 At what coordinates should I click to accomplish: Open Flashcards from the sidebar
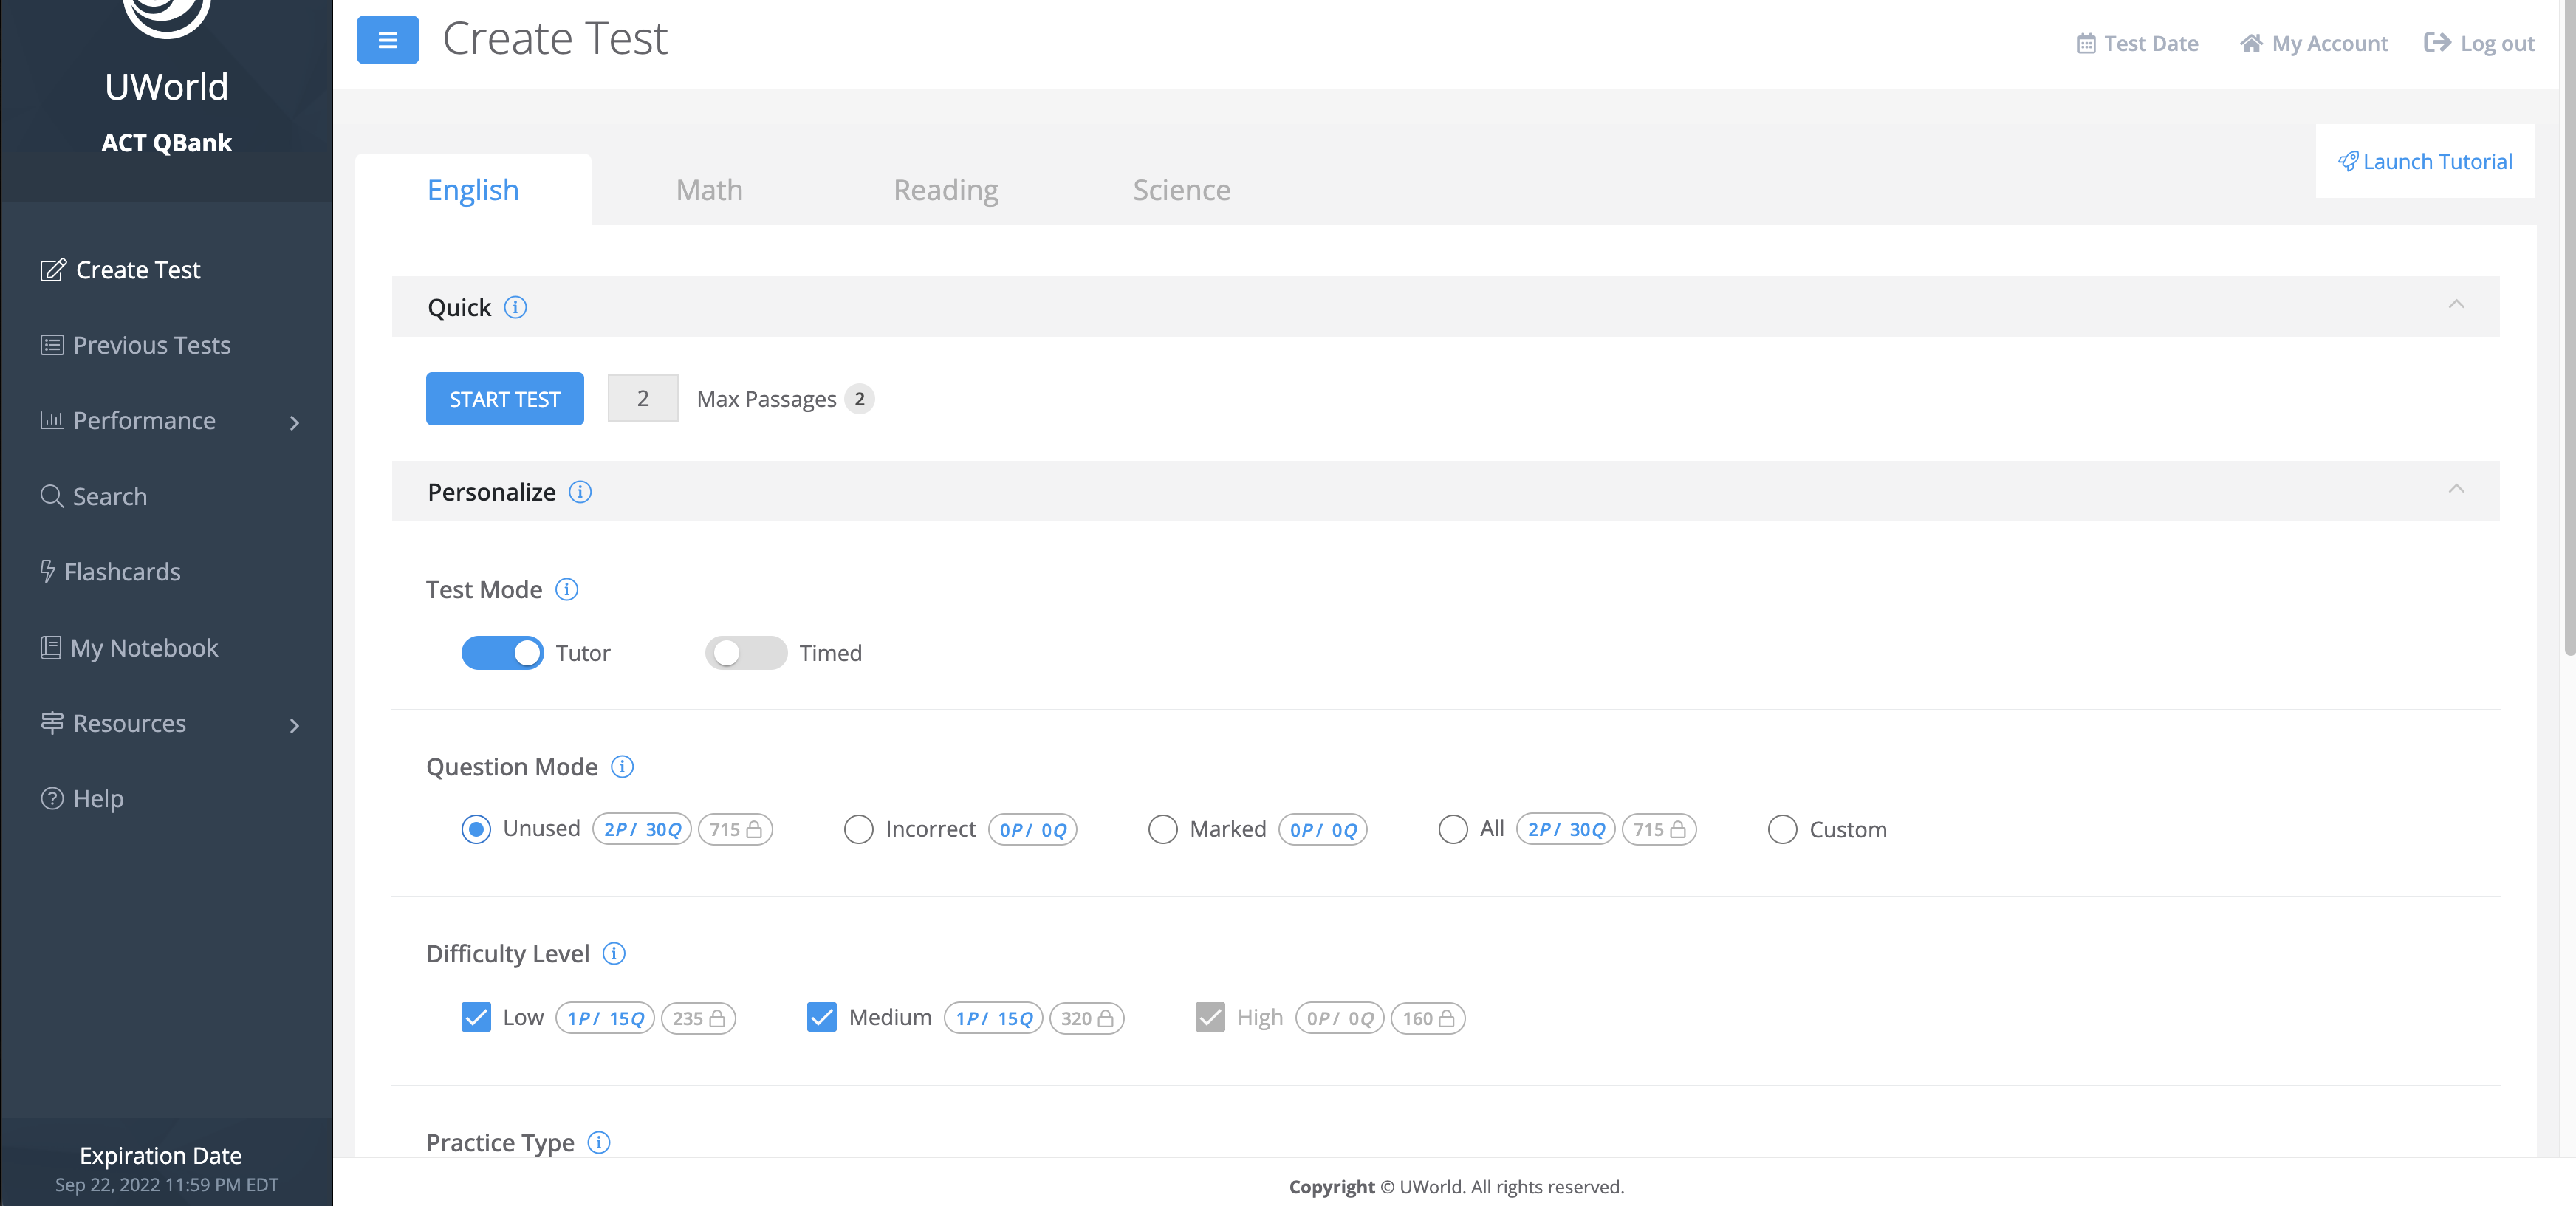(122, 572)
